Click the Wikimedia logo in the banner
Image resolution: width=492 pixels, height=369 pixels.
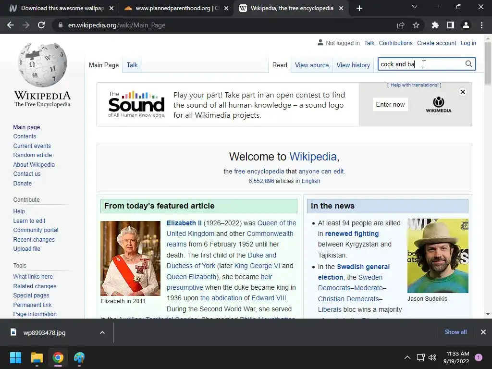click(x=438, y=104)
